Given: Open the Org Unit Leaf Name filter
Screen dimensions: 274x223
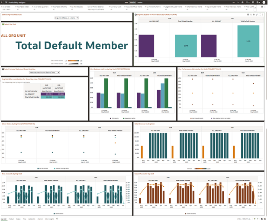Looking at the screenshot, I should 213,8.
